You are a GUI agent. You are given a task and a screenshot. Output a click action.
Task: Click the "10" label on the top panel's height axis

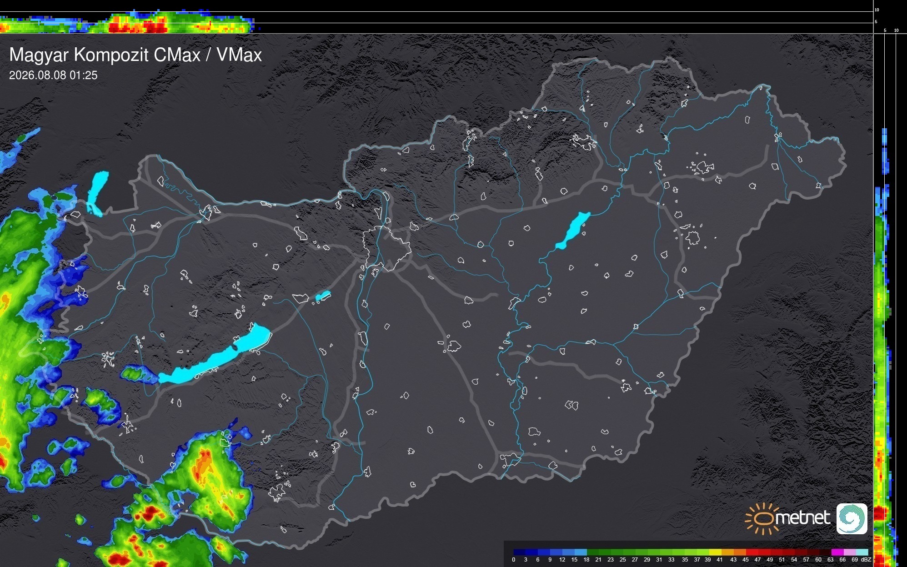[877, 10]
